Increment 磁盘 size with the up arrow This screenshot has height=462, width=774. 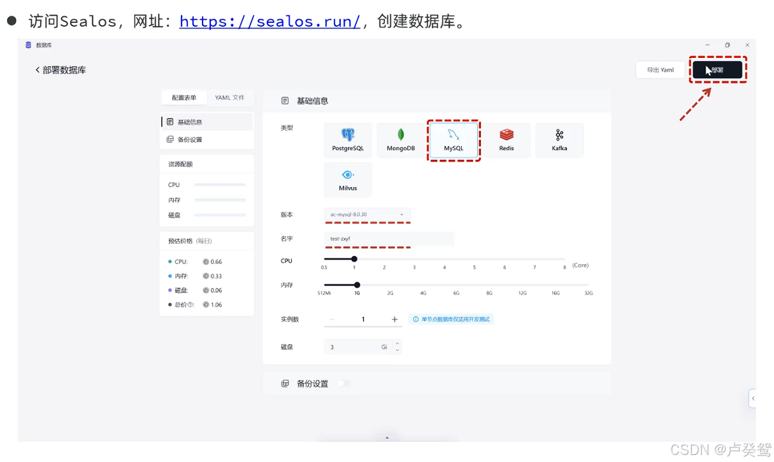(398, 344)
